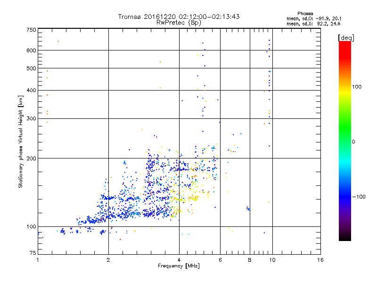
Task: Click the y-axis tick label 750
Action: [x=32, y=30]
